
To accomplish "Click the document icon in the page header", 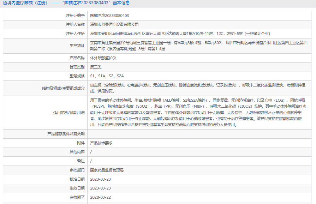I will 5,3.
